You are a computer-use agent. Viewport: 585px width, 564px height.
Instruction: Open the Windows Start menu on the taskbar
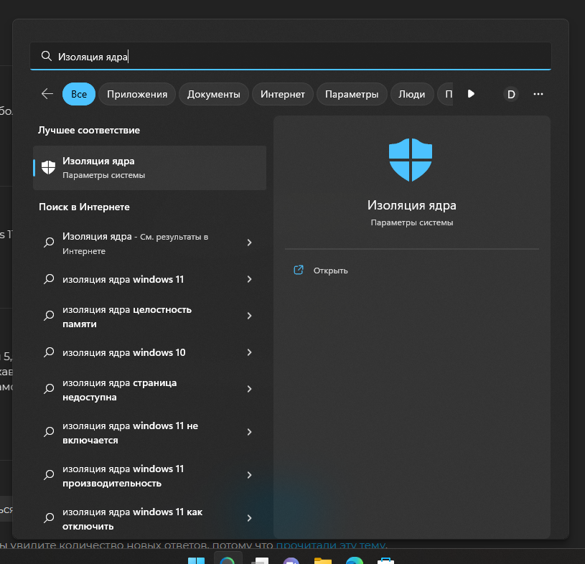pos(196,560)
